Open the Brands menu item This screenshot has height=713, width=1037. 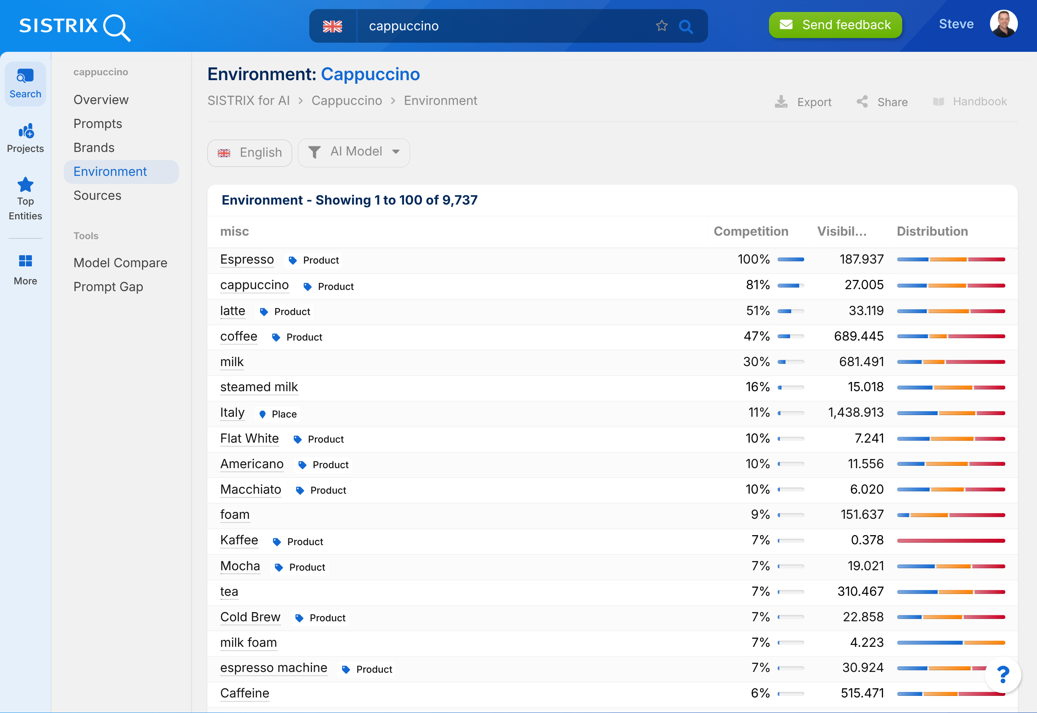(94, 148)
